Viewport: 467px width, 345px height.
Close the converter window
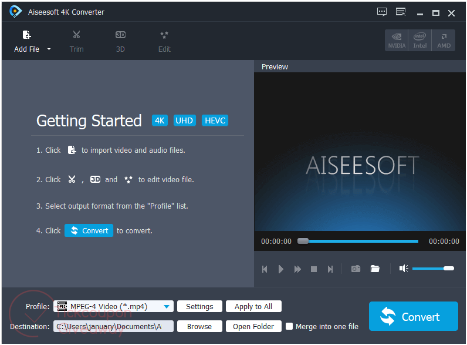[x=451, y=13]
